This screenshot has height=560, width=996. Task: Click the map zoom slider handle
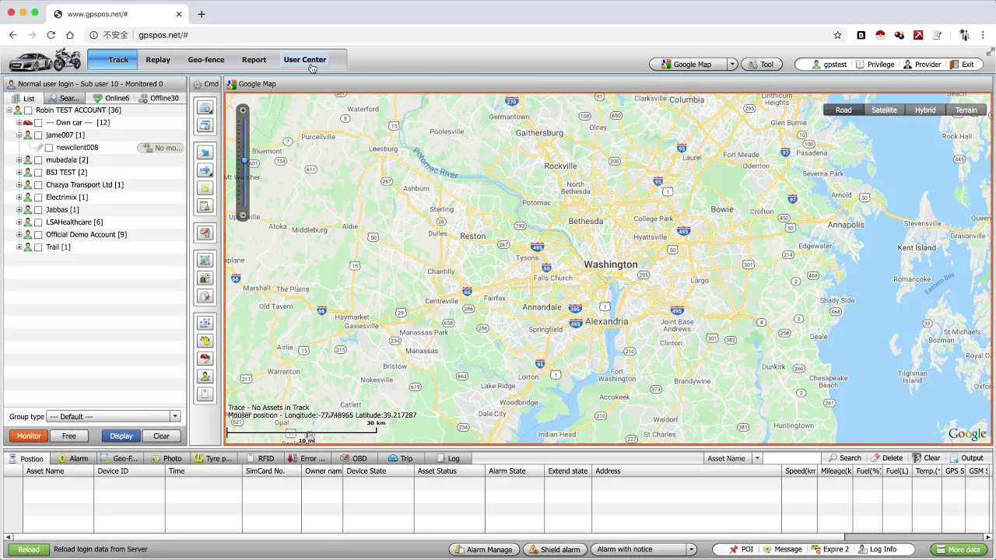pos(244,160)
